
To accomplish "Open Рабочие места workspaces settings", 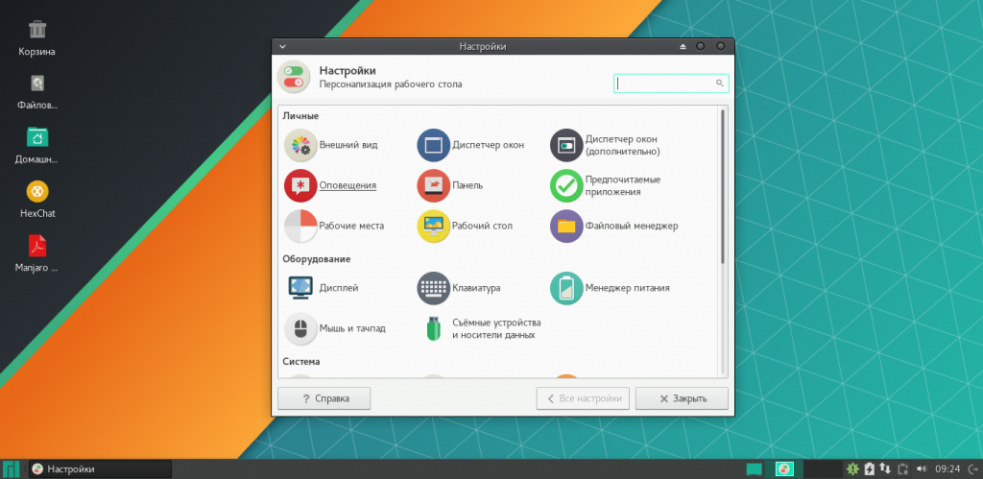I will pyautogui.click(x=334, y=226).
